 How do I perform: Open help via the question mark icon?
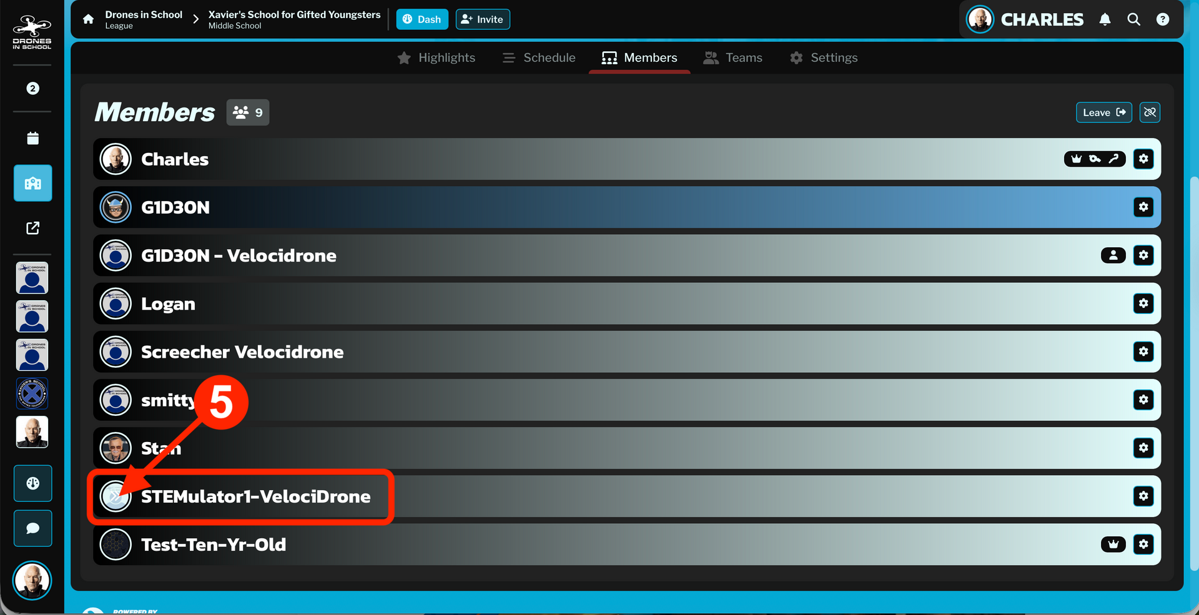1162,19
